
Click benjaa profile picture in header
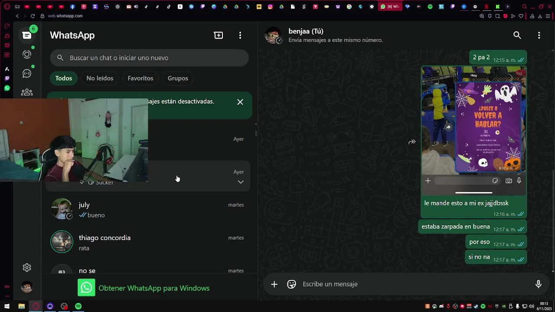coord(274,35)
